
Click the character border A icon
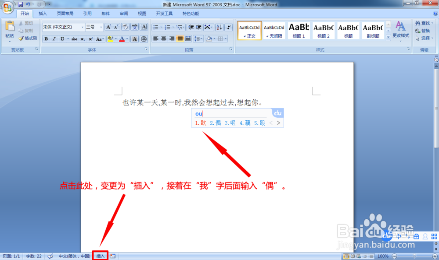(x=144, y=27)
